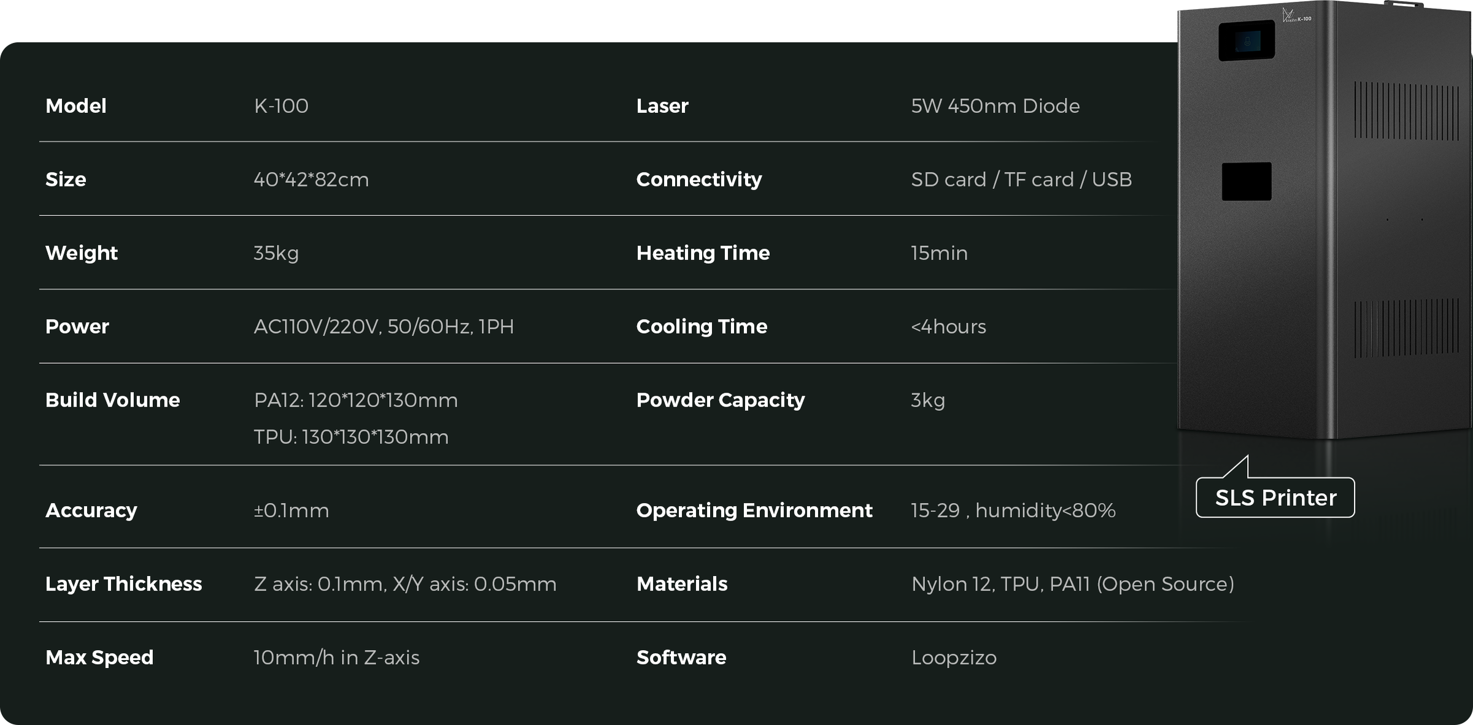Click the AC110V/220V power value

(x=384, y=326)
